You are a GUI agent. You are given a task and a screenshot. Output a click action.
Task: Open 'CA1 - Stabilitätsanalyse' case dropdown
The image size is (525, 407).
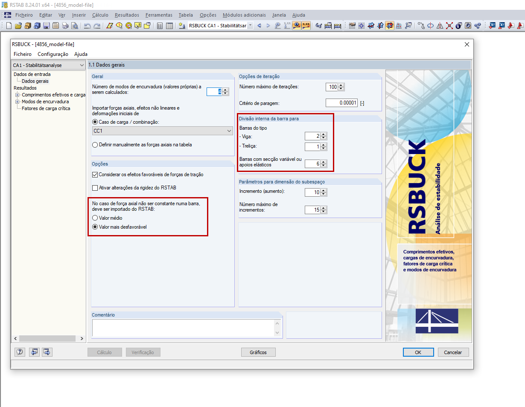pyautogui.click(x=49, y=65)
